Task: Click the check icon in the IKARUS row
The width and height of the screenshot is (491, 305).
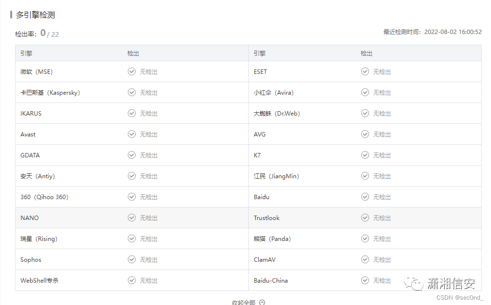Action: click(132, 113)
